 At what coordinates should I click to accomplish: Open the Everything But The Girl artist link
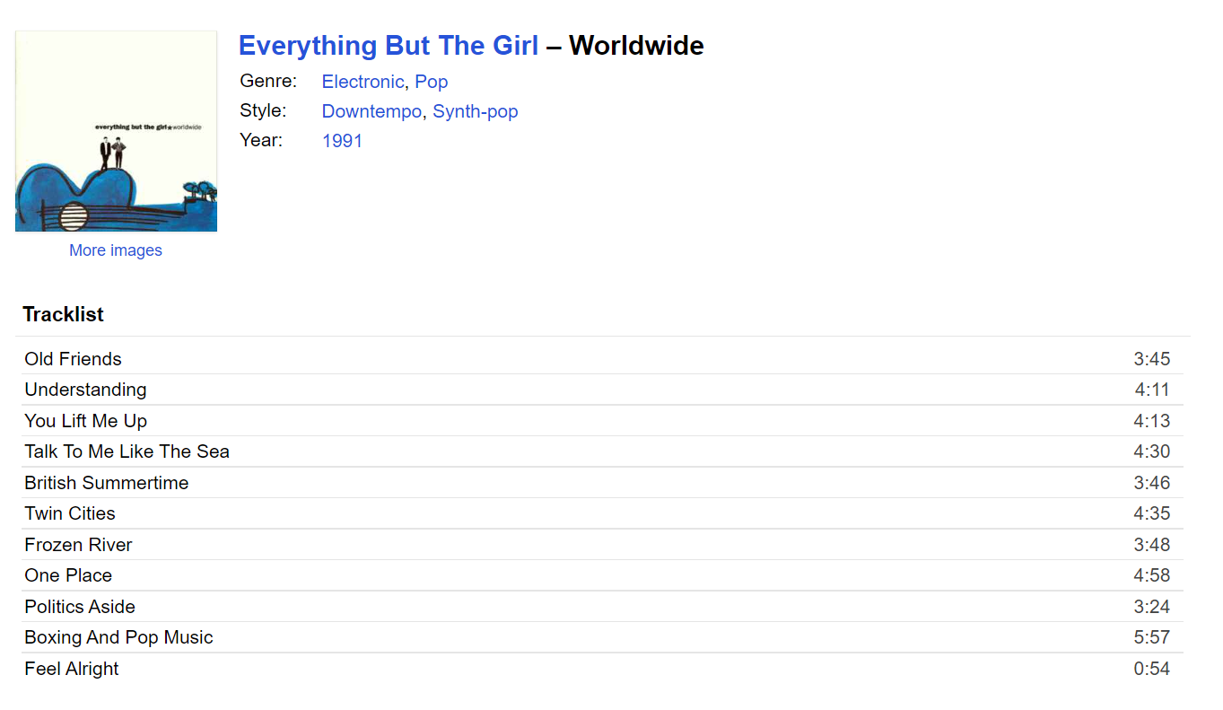(x=389, y=46)
